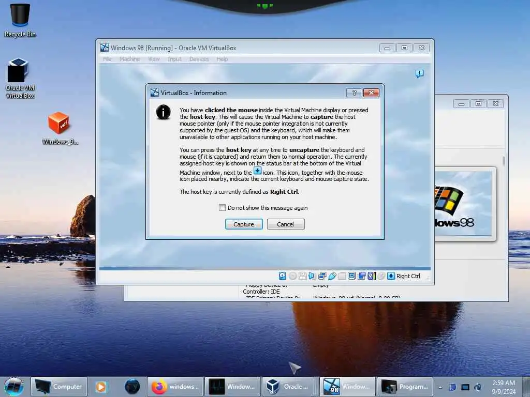Click the volume tray icon
Screen dimensions: 530x397
pos(478,387)
